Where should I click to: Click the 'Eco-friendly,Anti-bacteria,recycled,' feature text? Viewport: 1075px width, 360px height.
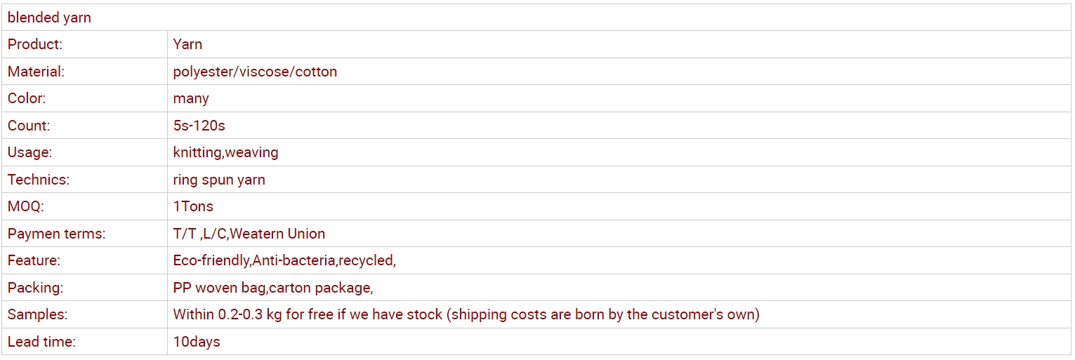coord(284,260)
